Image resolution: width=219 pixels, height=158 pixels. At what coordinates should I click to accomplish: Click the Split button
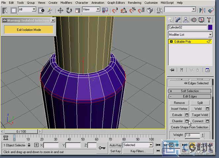(x=200, y=103)
